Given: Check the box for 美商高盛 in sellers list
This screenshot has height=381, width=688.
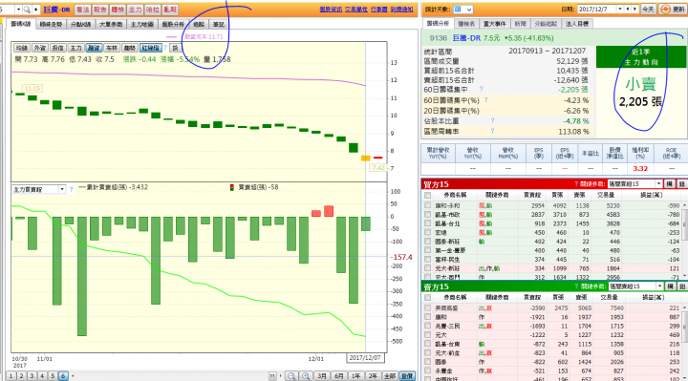Looking at the screenshot, I should pos(428,307).
